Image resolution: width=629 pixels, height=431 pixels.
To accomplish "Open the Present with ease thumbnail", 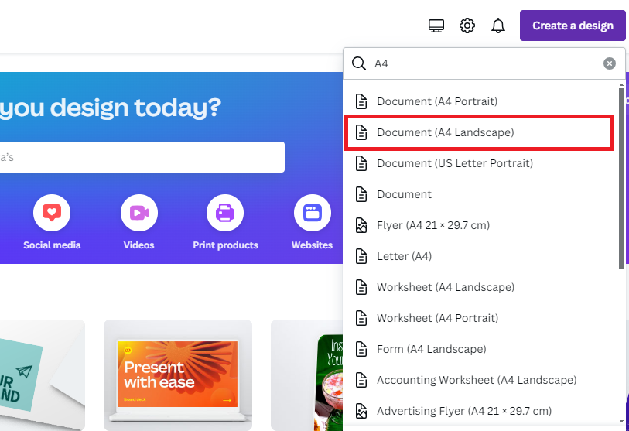I will (178, 375).
